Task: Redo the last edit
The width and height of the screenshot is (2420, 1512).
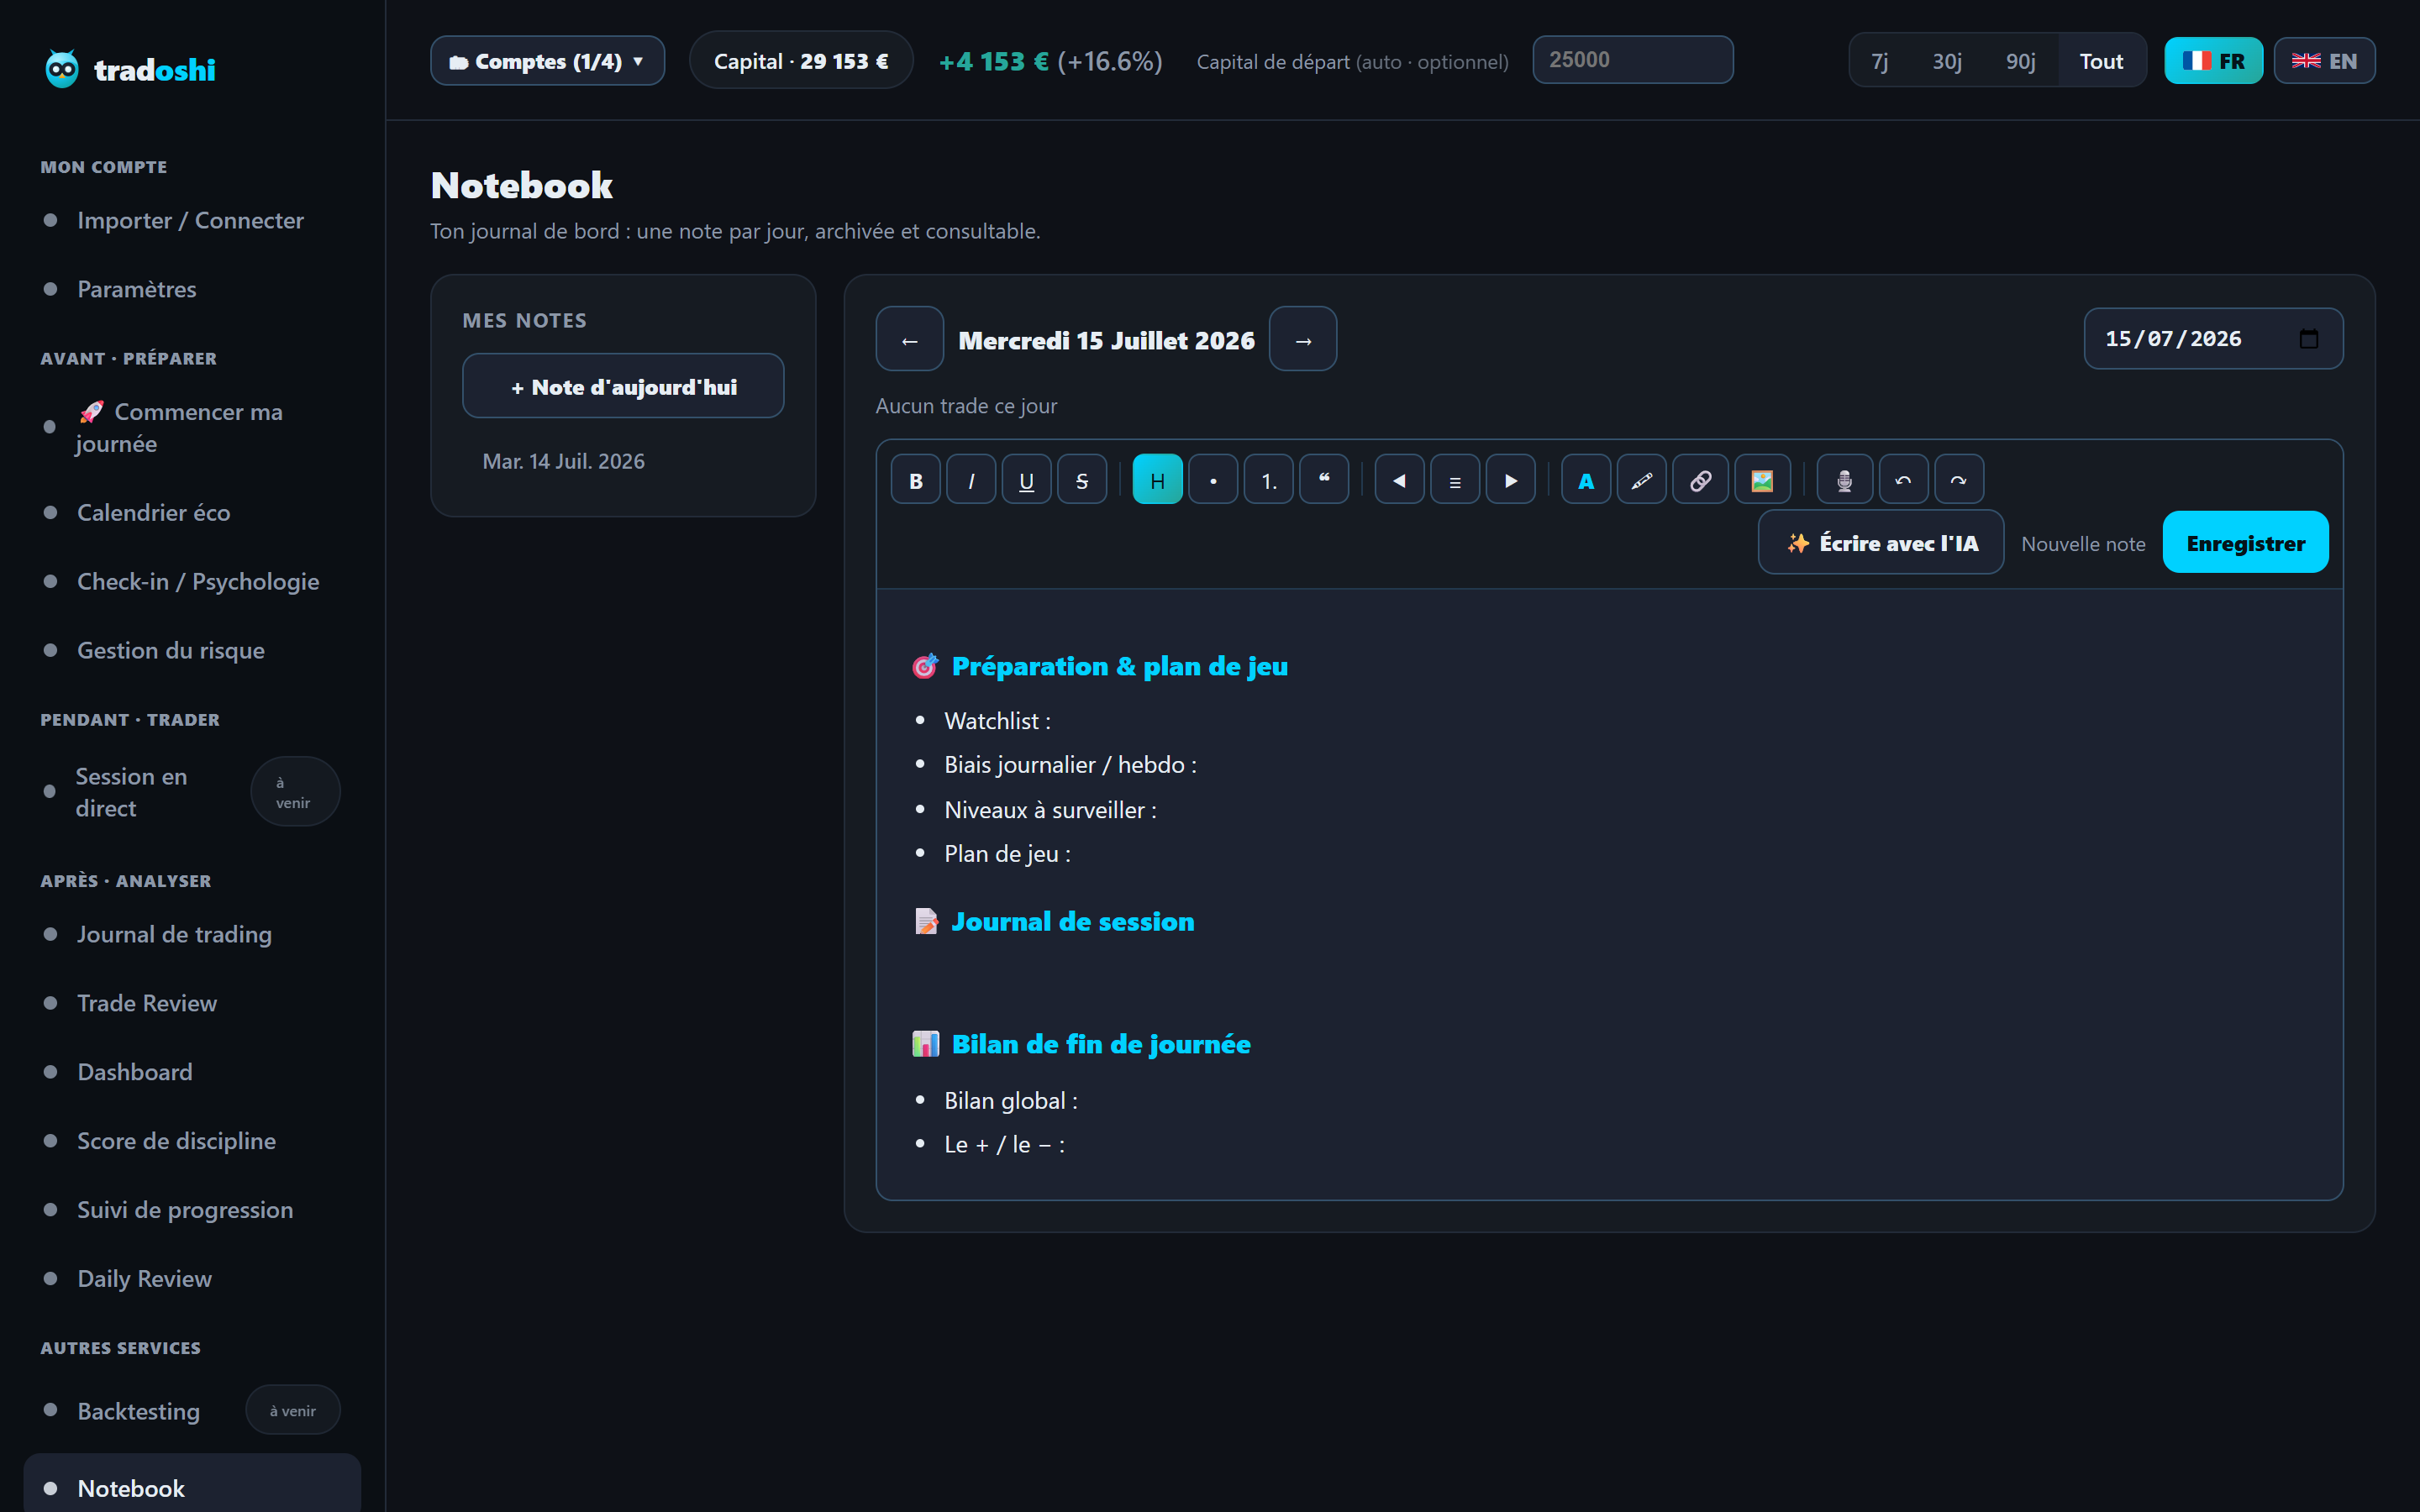Action: pyautogui.click(x=1959, y=480)
